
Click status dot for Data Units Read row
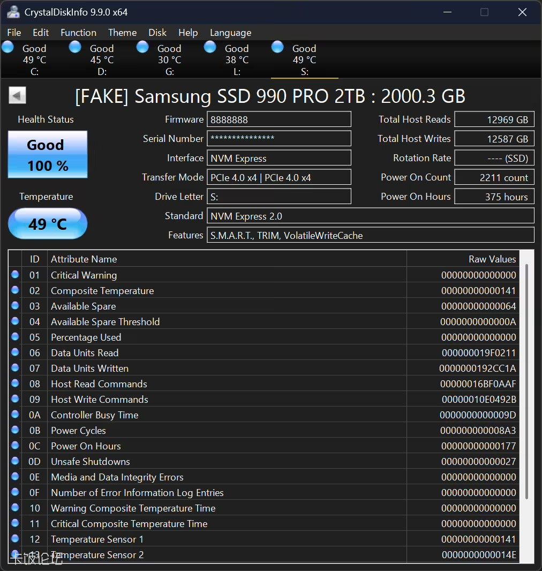tap(15, 352)
